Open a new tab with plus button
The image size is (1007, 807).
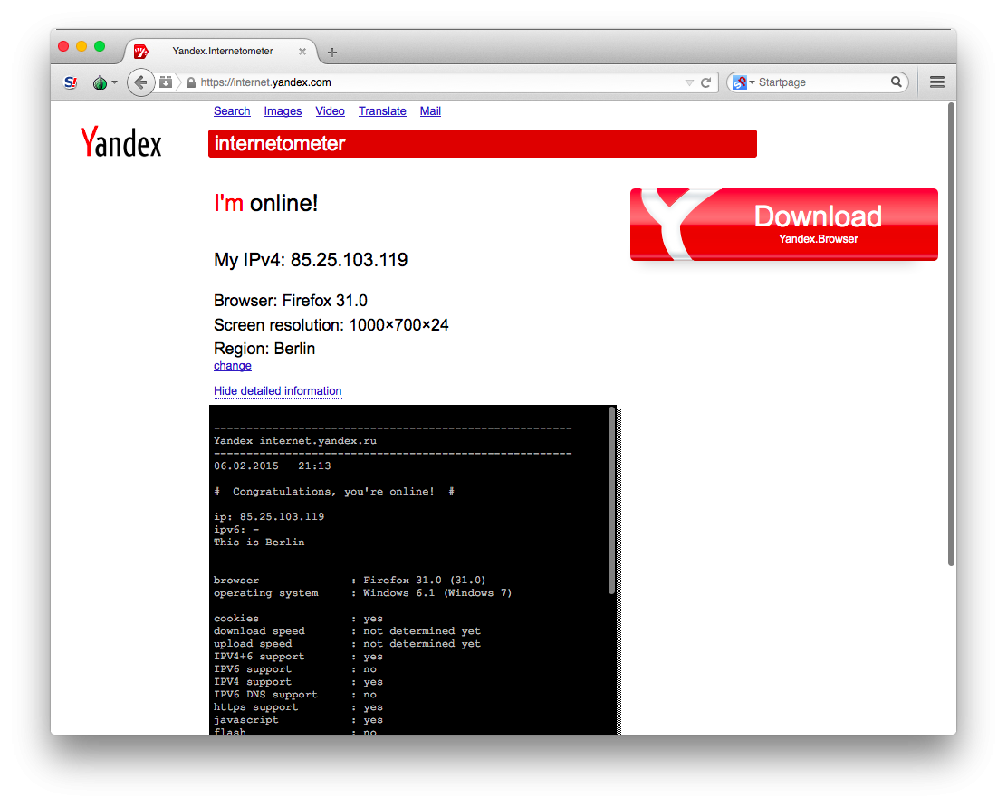tap(332, 52)
